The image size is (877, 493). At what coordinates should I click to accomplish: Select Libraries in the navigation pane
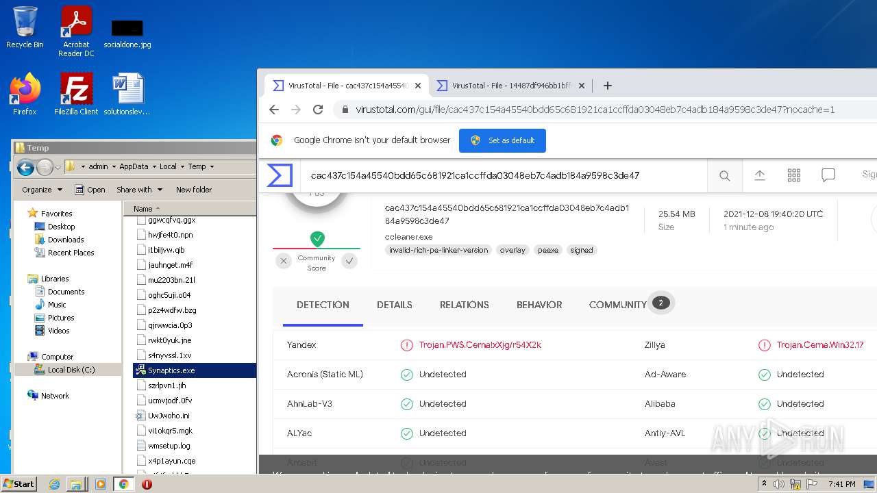coord(54,279)
